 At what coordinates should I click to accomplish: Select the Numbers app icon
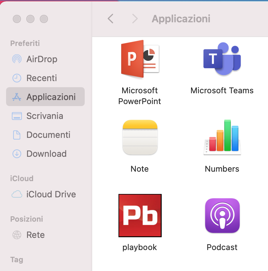(222, 137)
